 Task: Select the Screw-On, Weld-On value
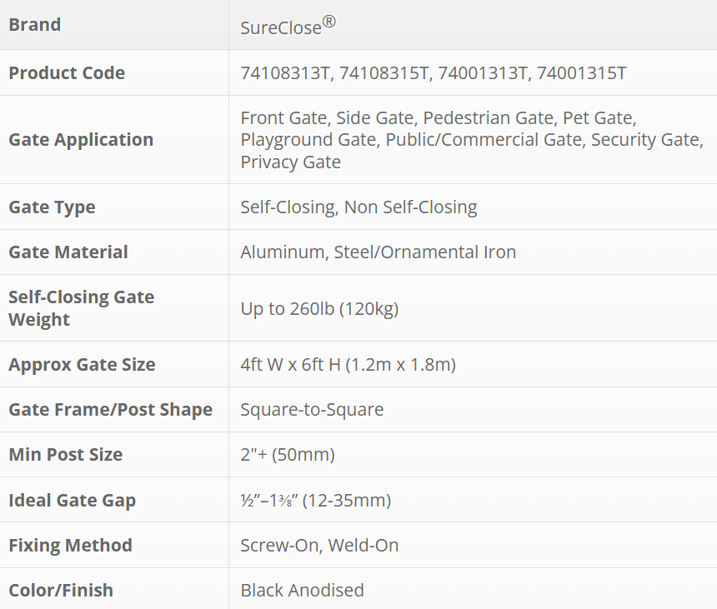[319, 546]
